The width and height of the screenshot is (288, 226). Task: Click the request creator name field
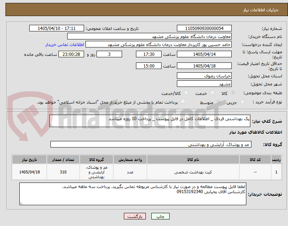159,45
